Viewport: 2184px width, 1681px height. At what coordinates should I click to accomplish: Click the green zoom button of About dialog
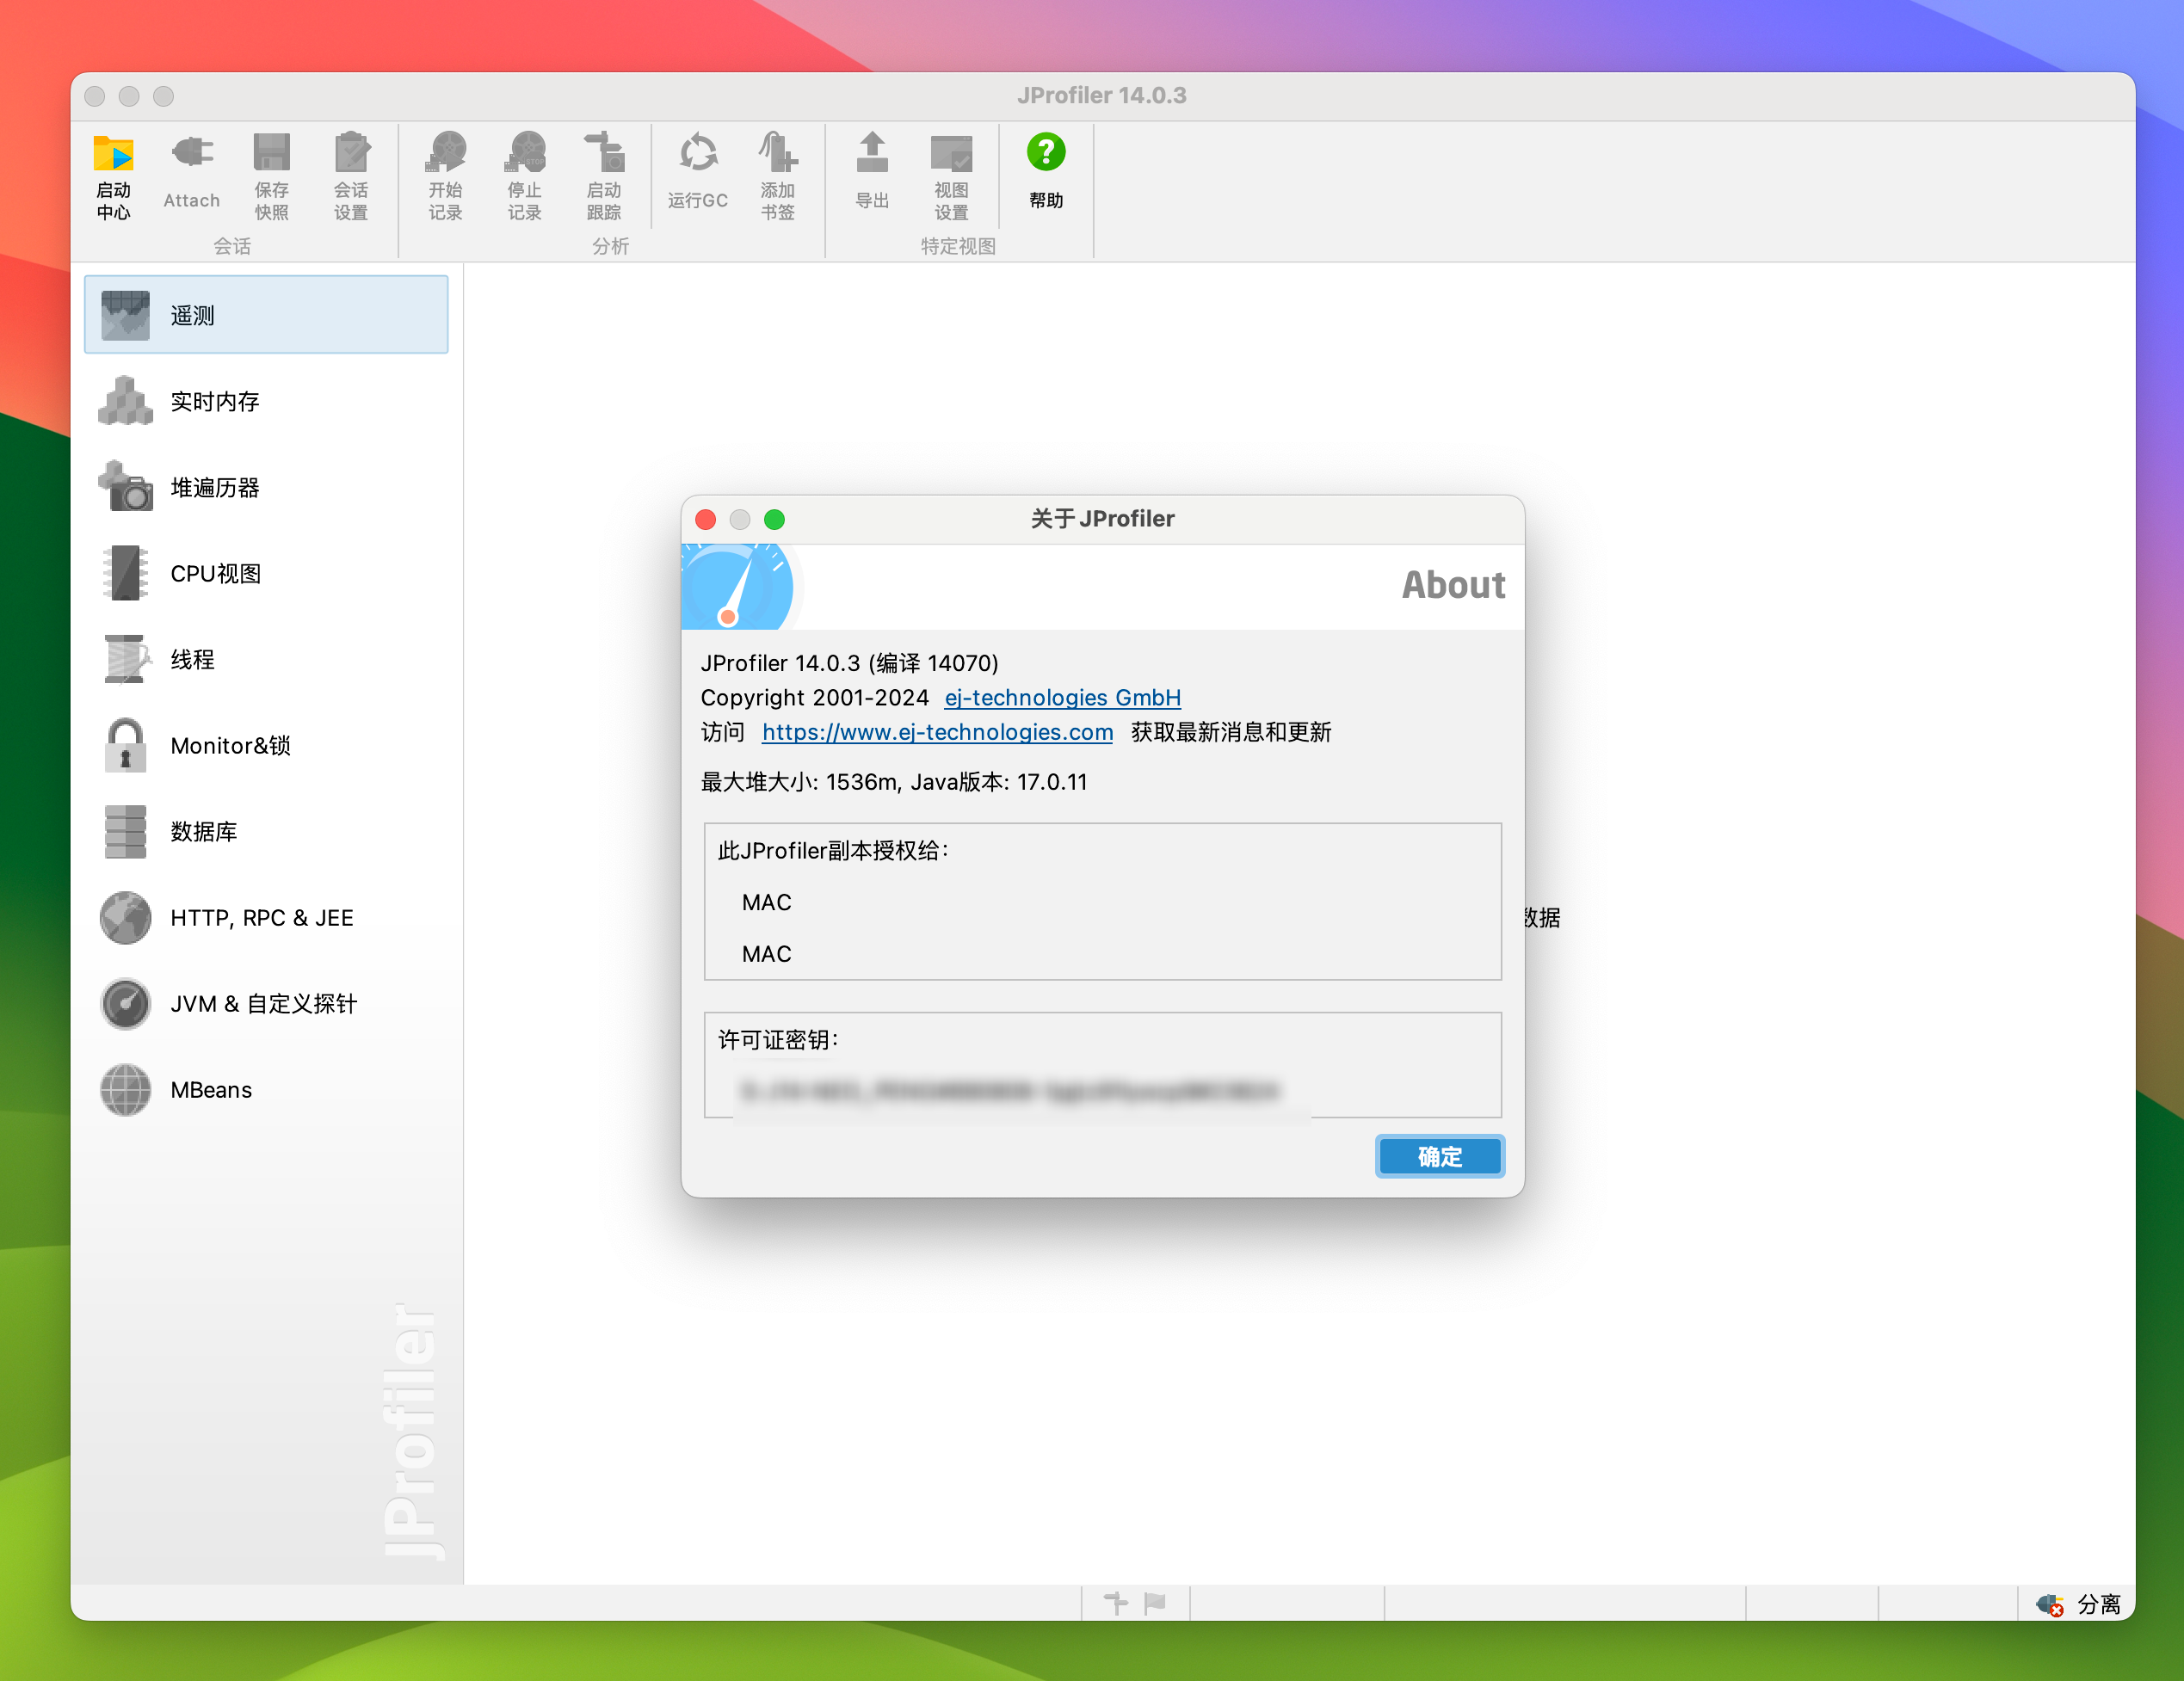click(774, 519)
